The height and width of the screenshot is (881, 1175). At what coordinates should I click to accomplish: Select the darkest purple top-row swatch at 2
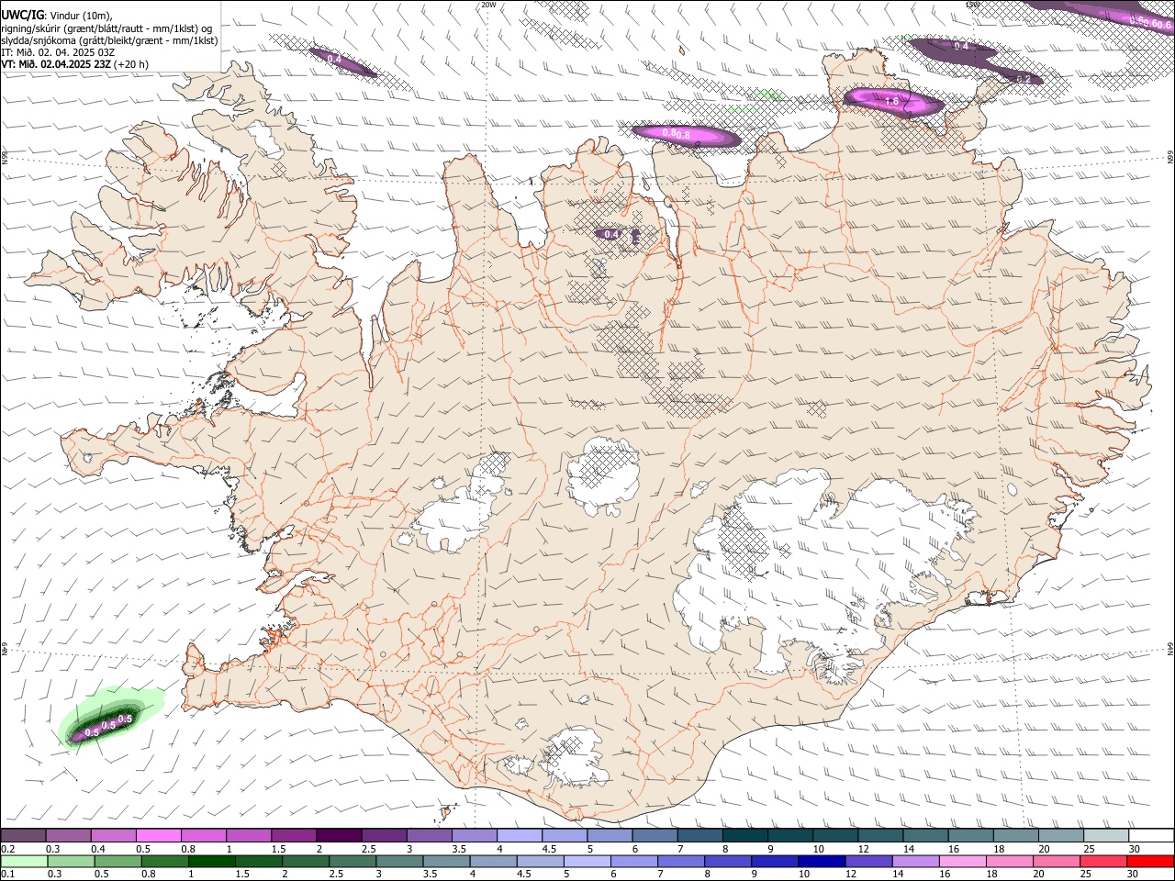click(339, 835)
